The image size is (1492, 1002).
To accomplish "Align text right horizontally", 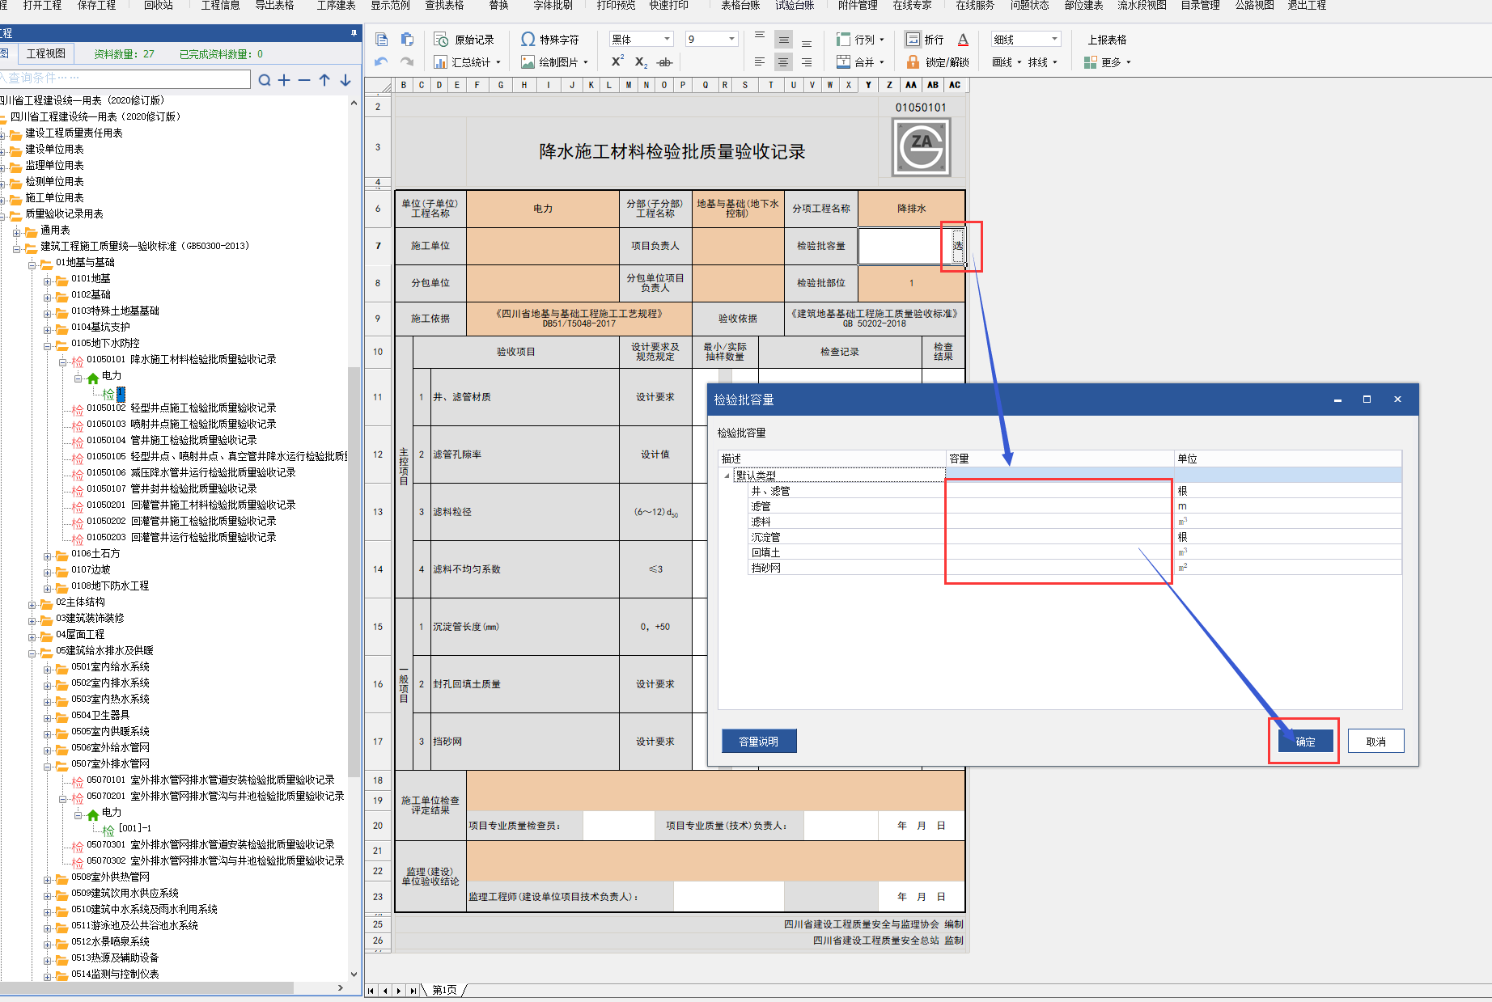I will 807,61.
